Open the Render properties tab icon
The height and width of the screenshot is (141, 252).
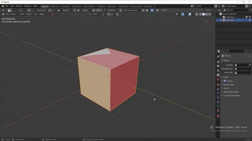[x=218, y=62]
